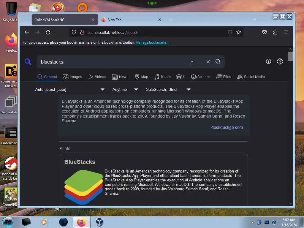The image size is (304, 228).
Task: Click the scrollbar down arrow
Action: (290, 203)
